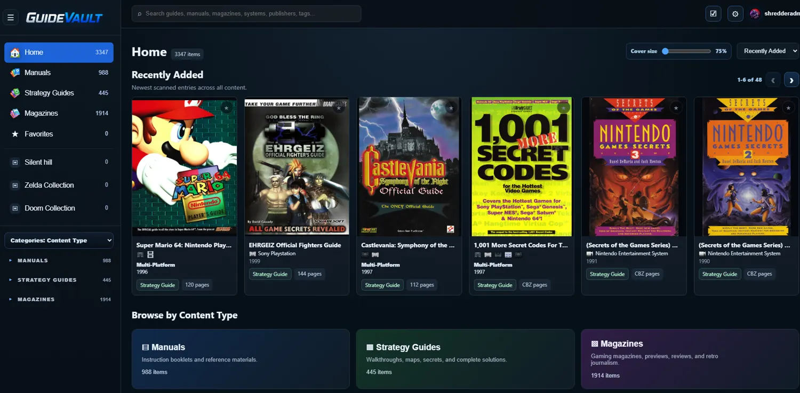
Task: Click the search magnifier icon
Action: (140, 14)
